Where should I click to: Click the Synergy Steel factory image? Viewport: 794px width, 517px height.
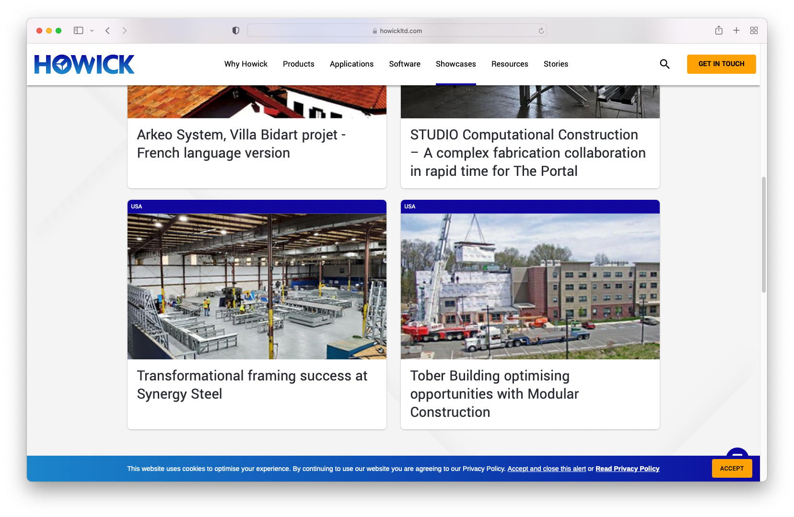click(257, 286)
